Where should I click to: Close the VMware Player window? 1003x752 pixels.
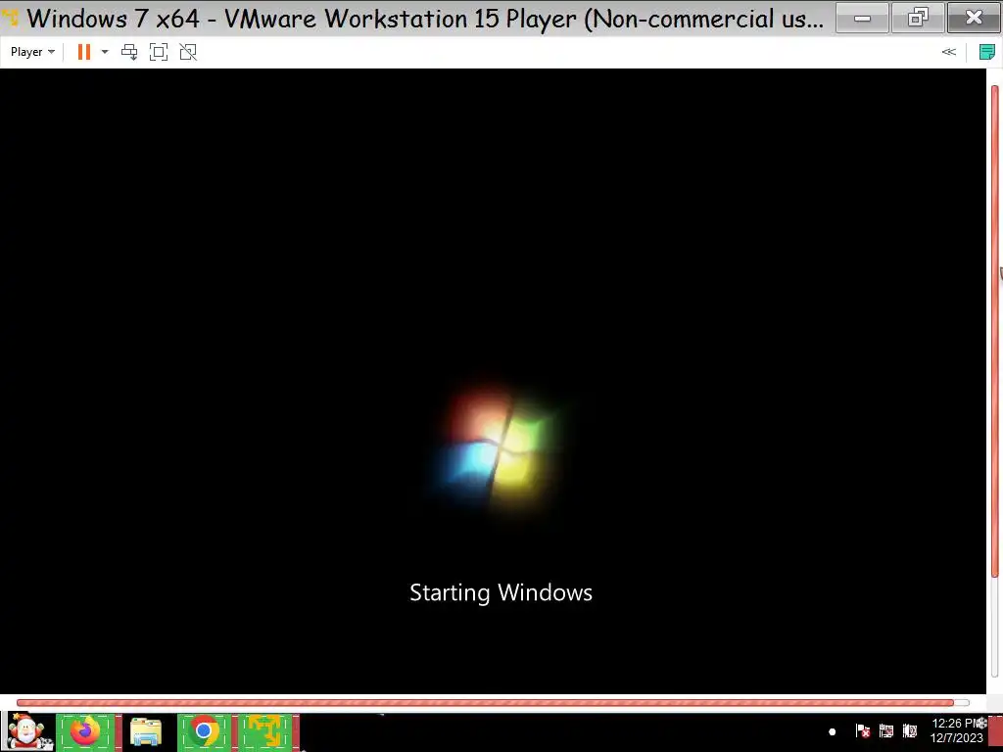974,18
